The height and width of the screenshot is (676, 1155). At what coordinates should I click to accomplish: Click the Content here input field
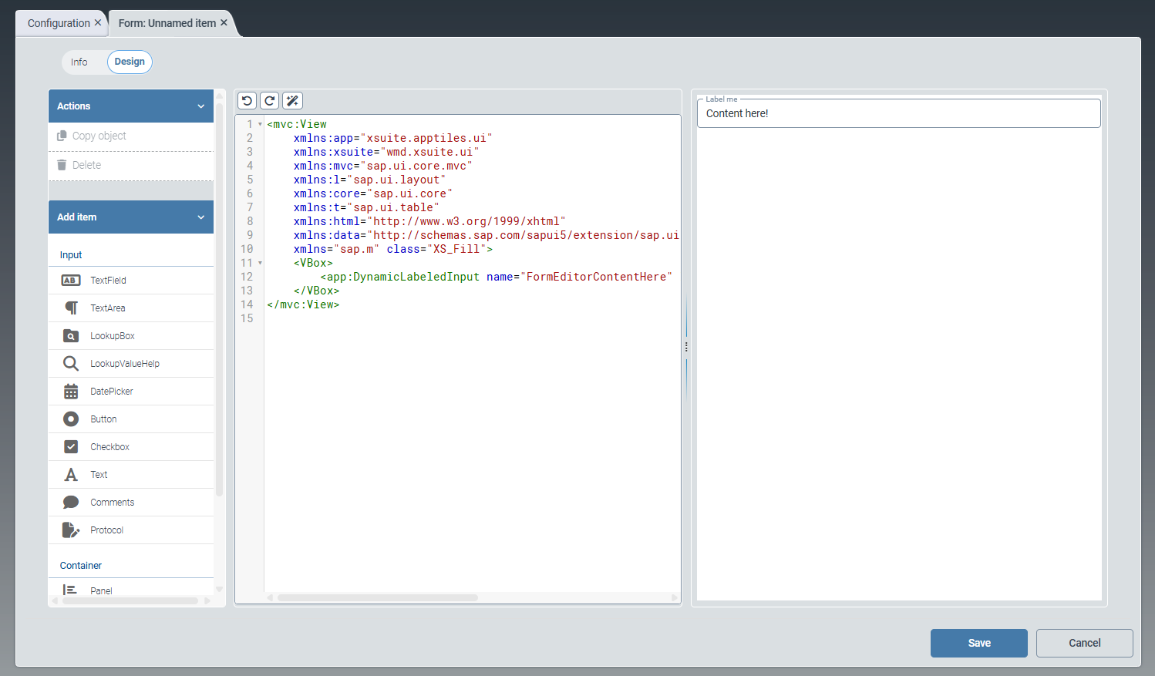[897, 113]
